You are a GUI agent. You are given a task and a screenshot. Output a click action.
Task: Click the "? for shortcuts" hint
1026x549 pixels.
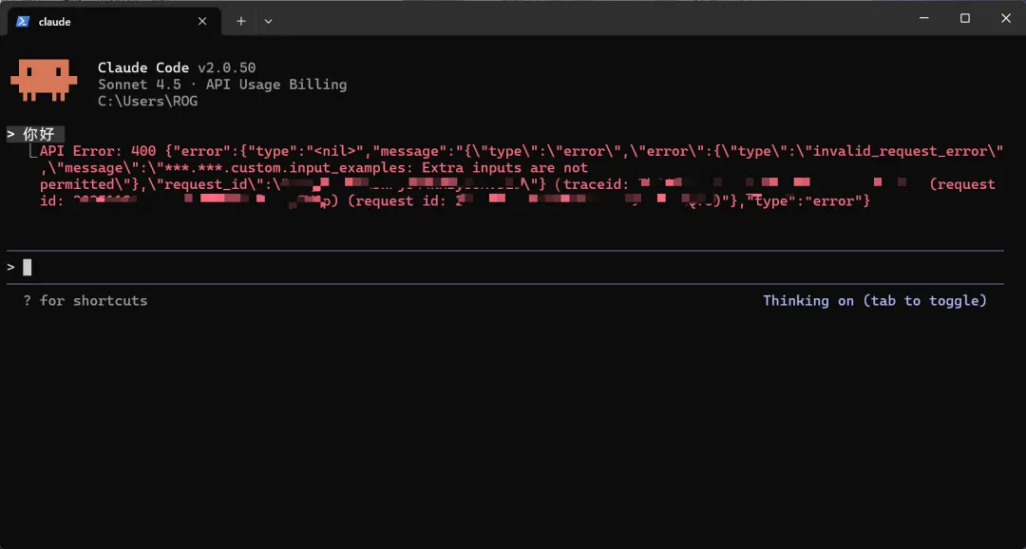(x=85, y=301)
